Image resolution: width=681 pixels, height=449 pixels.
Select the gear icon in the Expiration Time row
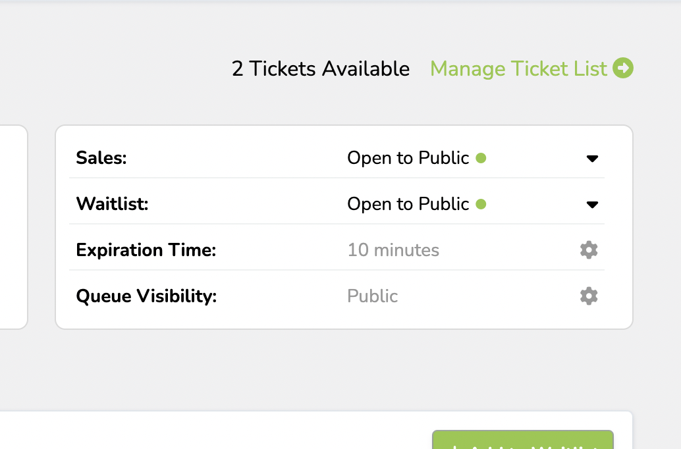[588, 250]
